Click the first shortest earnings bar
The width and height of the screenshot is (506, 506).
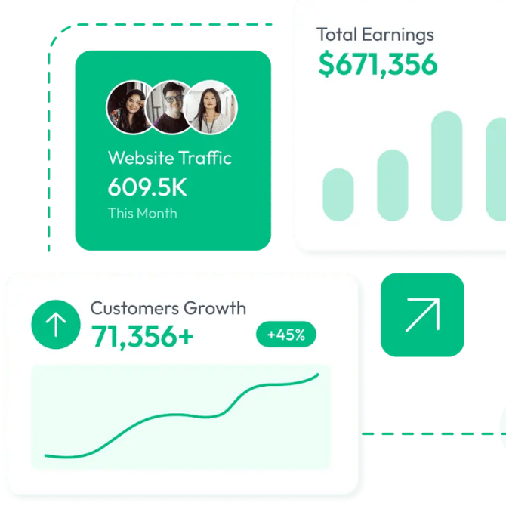(x=338, y=194)
